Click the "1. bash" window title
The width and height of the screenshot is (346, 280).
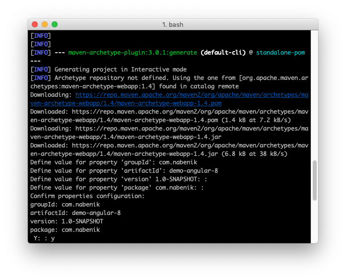173,24
